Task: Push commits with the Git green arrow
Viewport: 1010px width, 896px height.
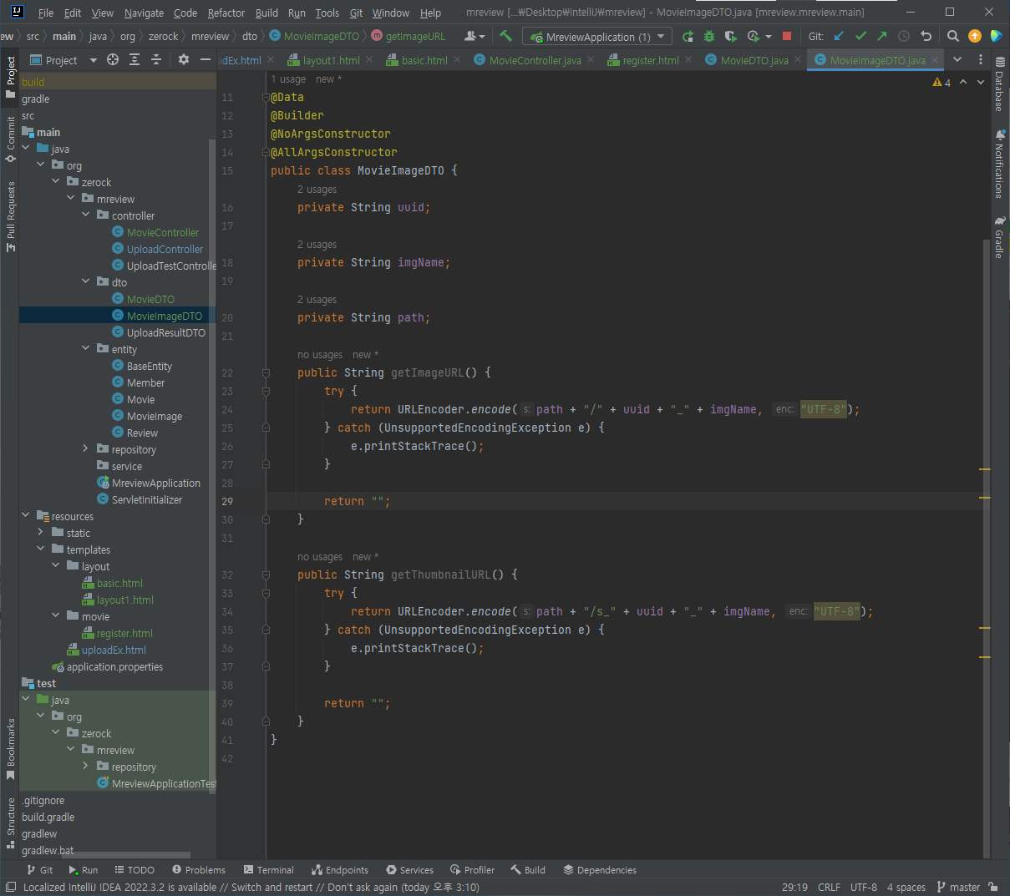Action: 882,36
